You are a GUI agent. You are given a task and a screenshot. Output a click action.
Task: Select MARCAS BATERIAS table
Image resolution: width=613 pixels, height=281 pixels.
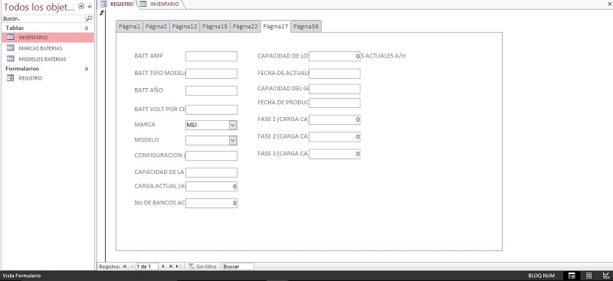click(x=41, y=48)
